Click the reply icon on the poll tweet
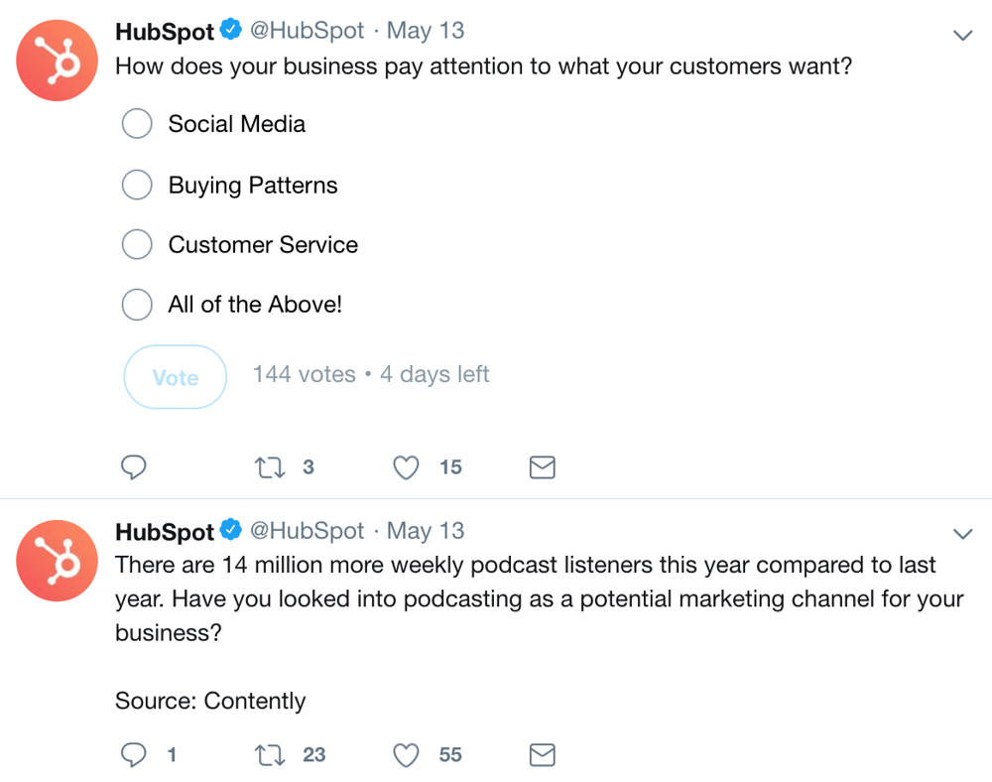Screen dimensions: 992x782 coord(134,466)
